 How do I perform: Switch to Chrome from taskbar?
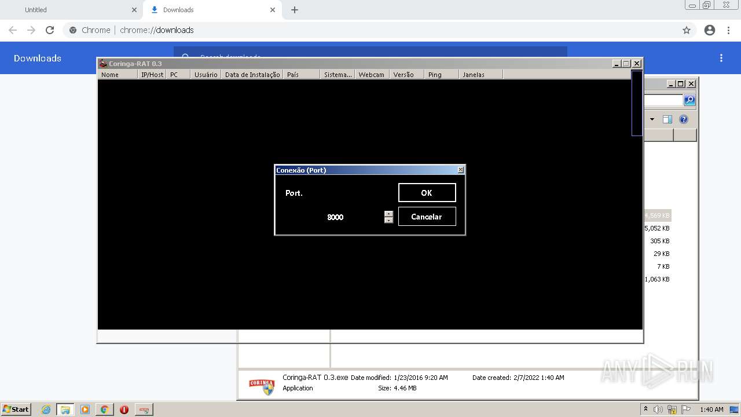[104, 409]
